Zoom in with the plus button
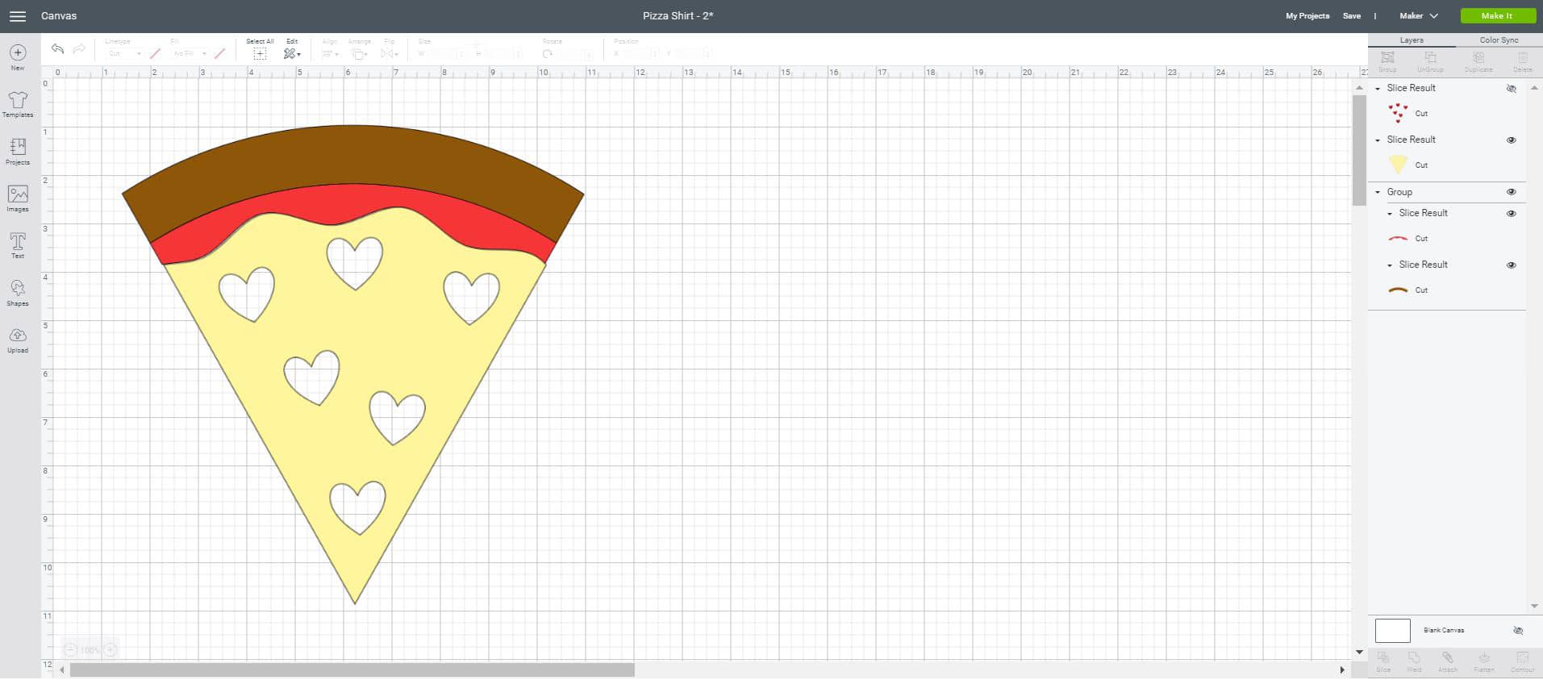Screen dimensions: 1543x680 111,650
